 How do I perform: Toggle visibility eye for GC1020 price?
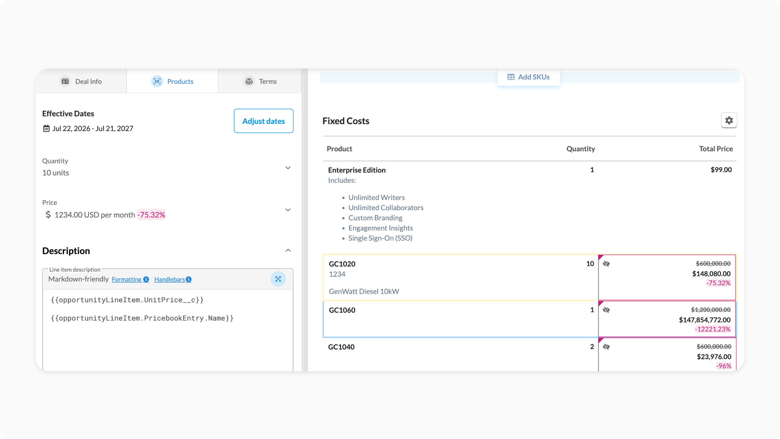point(606,264)
